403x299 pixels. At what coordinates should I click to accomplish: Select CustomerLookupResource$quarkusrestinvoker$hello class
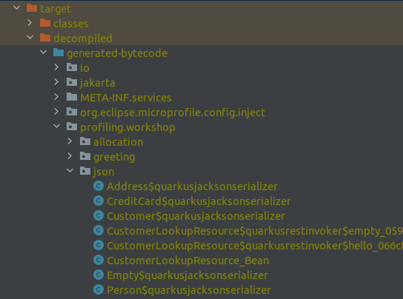(x=255, y=246)
